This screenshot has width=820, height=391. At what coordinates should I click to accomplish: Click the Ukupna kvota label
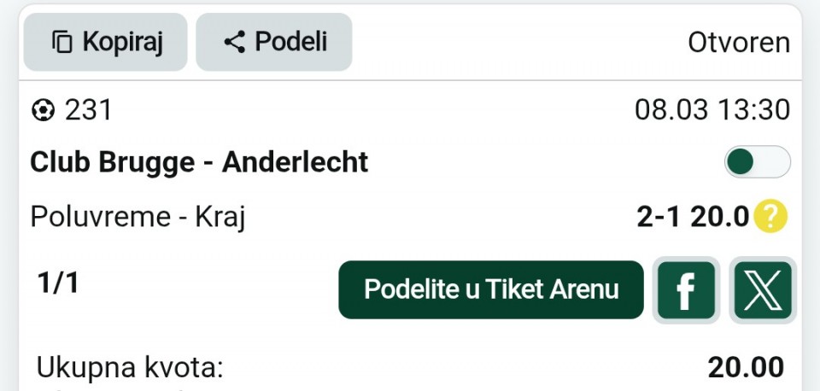(x=129, y=368)
